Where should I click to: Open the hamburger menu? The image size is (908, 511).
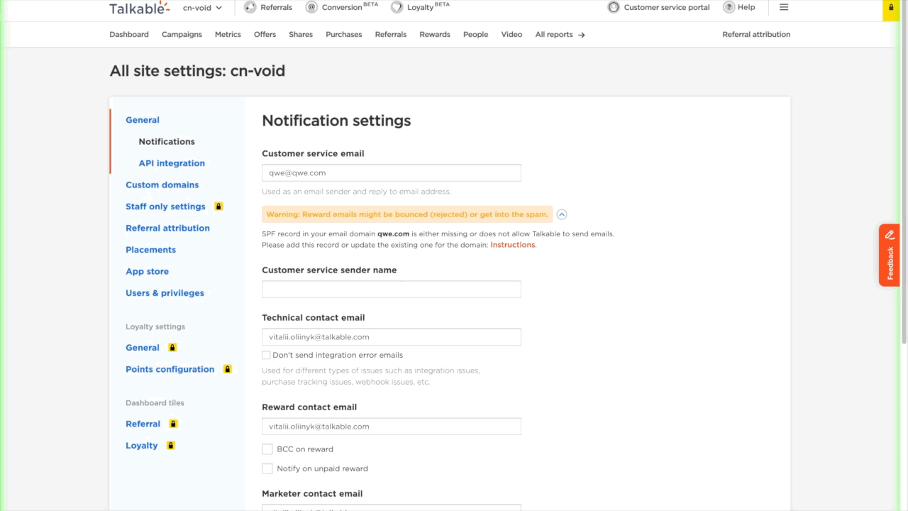coord(784,7)
